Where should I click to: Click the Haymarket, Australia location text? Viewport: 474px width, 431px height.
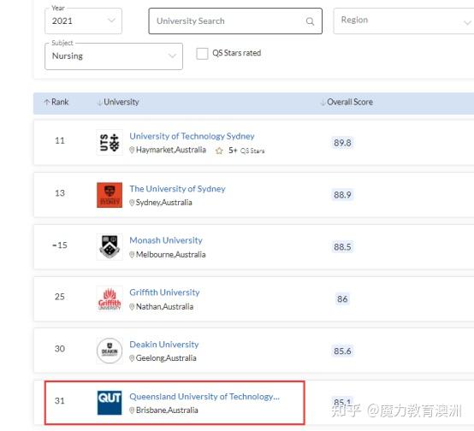[171, 150]
